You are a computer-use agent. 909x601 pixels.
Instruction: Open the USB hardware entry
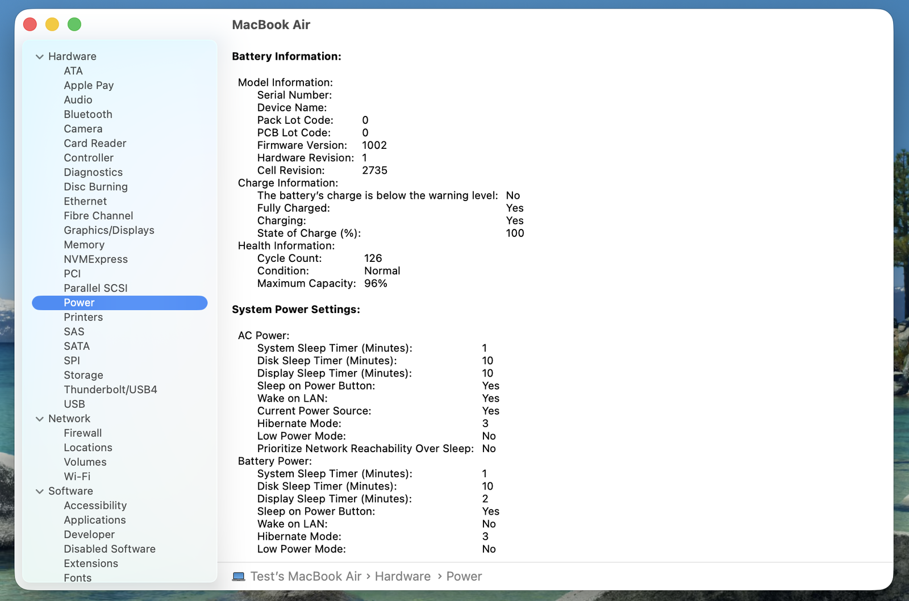tap(74, 404)
